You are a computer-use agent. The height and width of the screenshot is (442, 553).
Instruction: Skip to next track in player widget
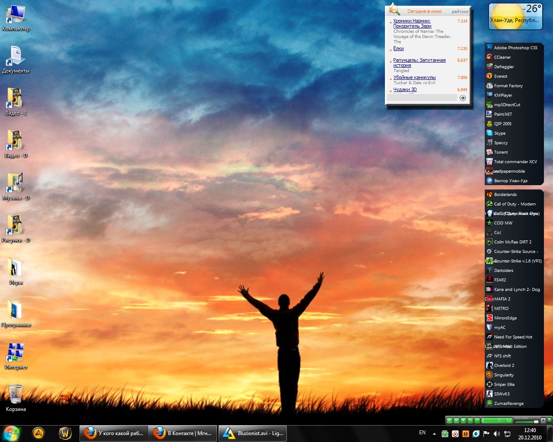click(x=477, y=420)
